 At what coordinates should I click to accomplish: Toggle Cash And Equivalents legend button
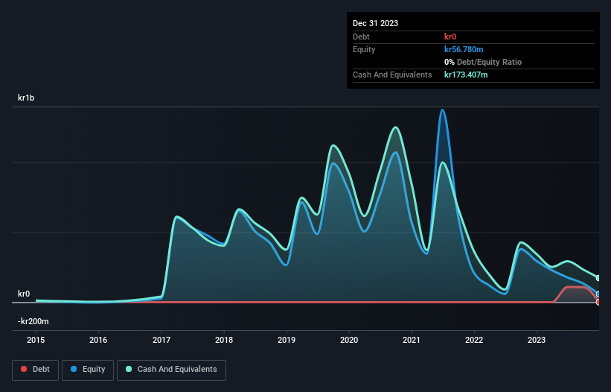[x=171, y=370]
